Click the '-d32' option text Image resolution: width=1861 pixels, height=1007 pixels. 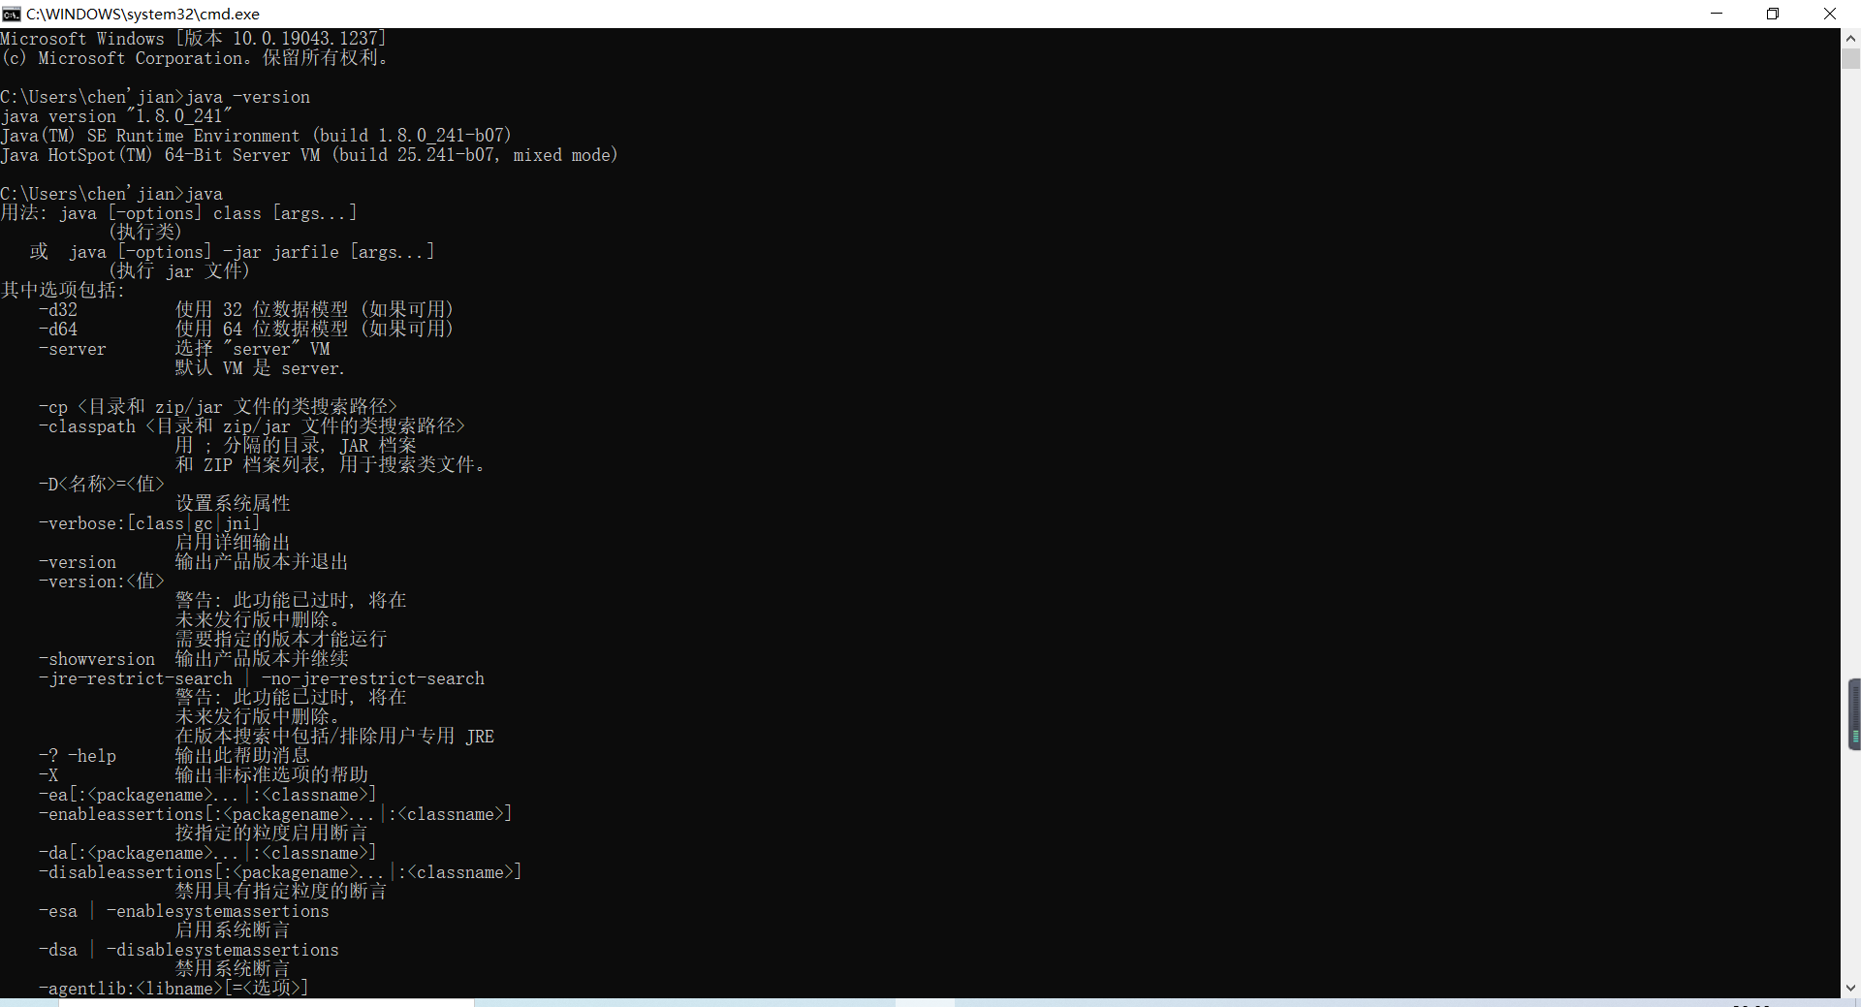(x=58, y=310)
